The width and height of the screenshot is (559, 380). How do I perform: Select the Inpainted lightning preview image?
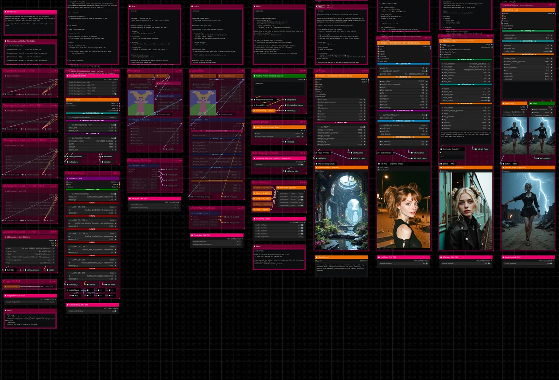click(x=528, y=211)
